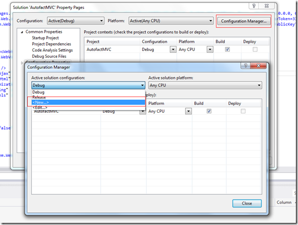The height and width of the screenshot is (225, 298).
Task: Toggle Deploy checkbox in Property Pages grid
Action: 255,50
